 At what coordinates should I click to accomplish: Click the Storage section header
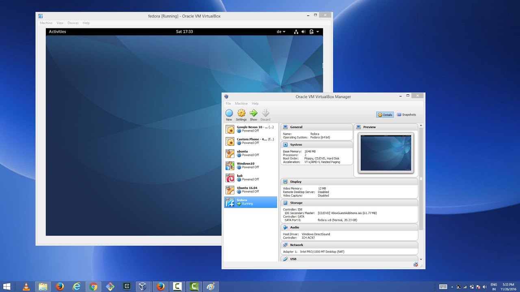(349, 203)
